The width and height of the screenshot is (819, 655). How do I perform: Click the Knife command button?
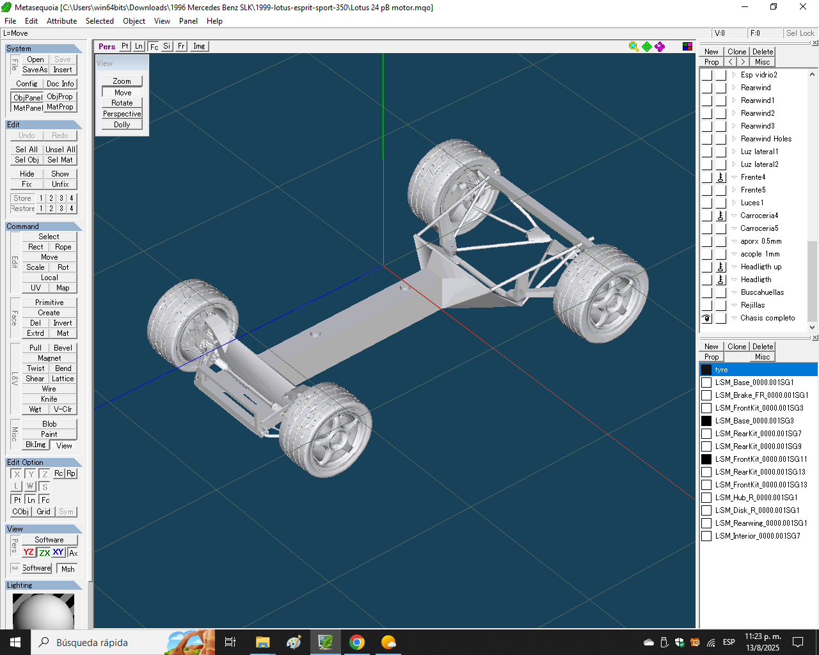(49, 399)
